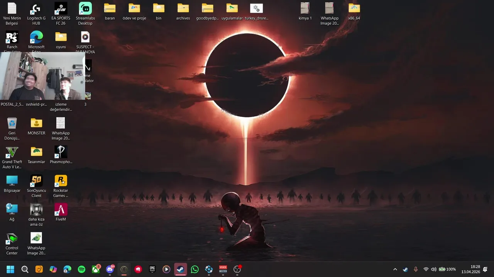The image size is (494, 277).
Task: Open Voicemeeter from the taskbar
Action: click(223, 269)
